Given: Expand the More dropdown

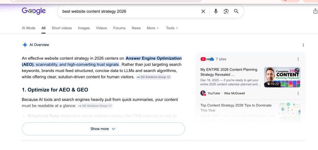Looking at the screenshot, I should (153, 28).
